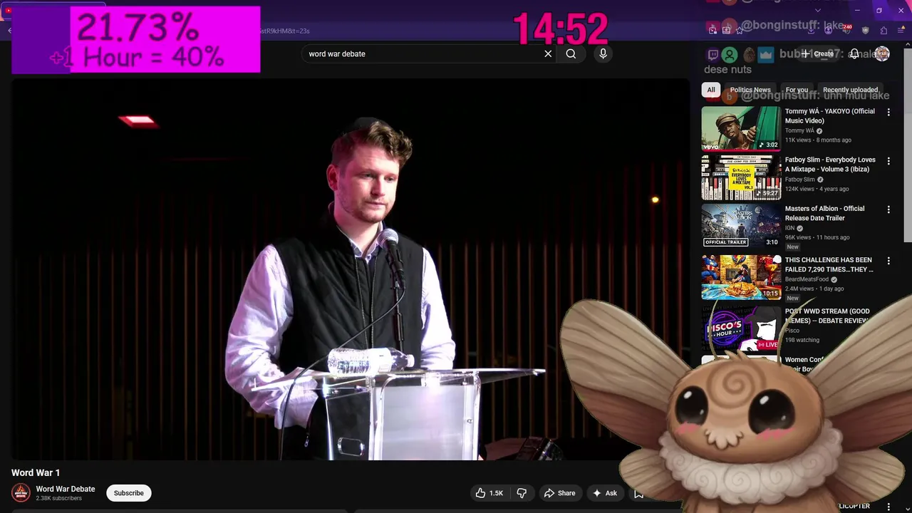Open the browser extensions puzzle icon

[x=883, y=31]
